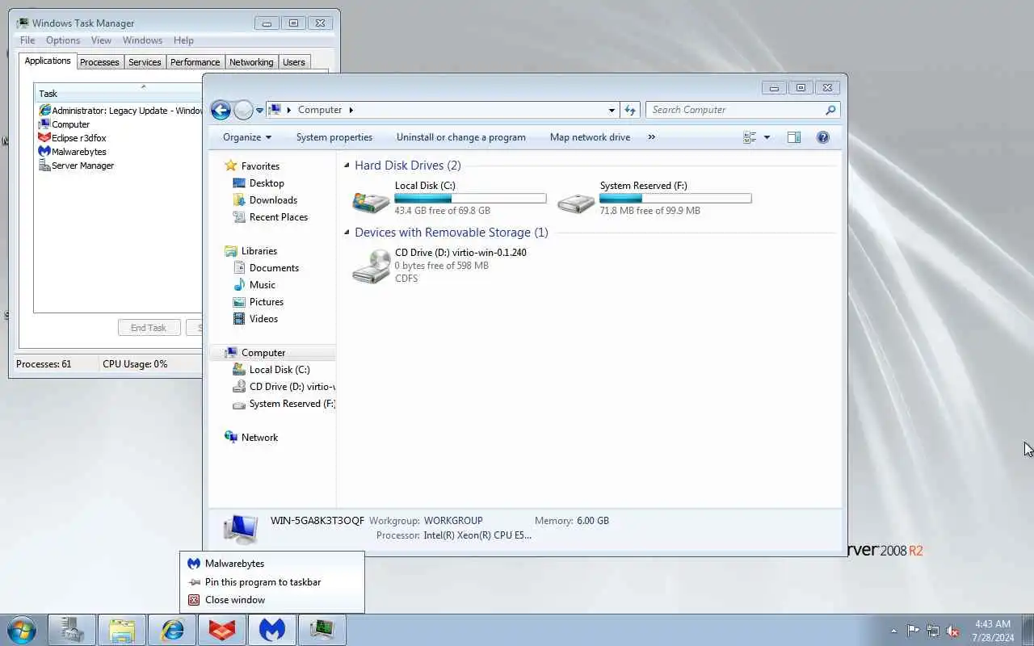Screen dimensions: 1034x646
Task: Open the Task Manager Windows menu
Action: 142,40
